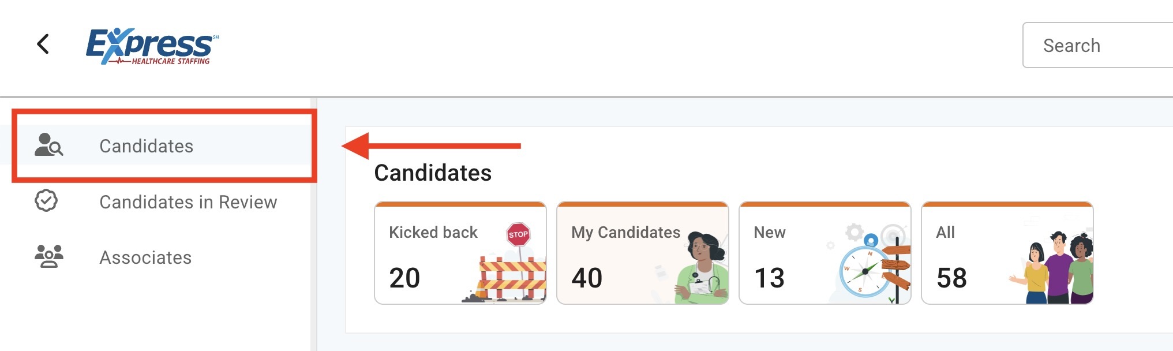Click the Candidates in Review checkmark badge icon
This screenshot has width=1173, height=351.
tap(46, 201)
